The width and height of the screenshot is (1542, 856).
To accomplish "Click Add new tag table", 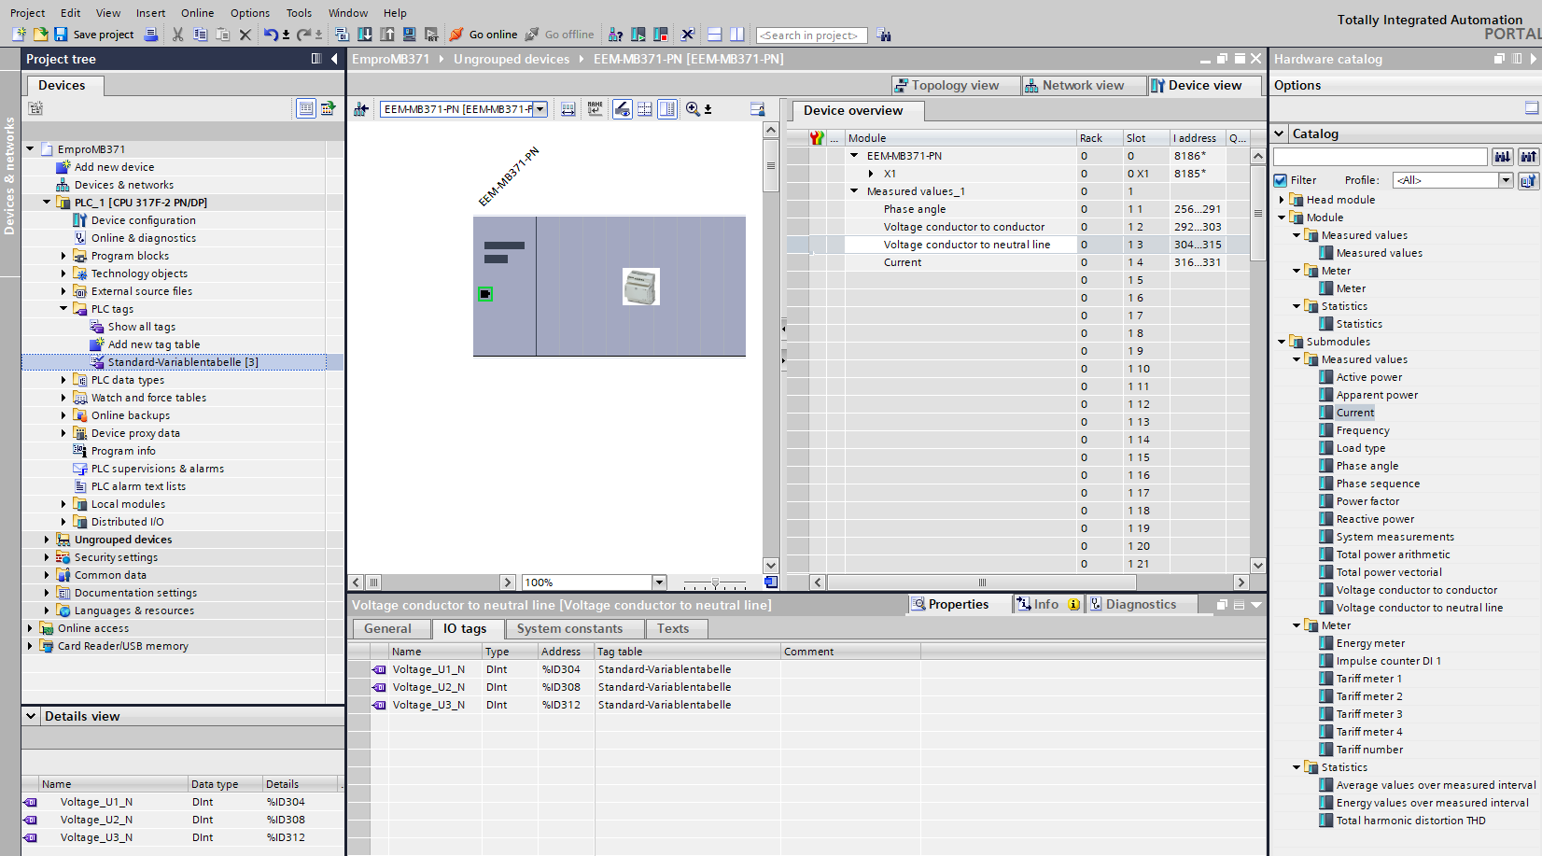I will point(153,344).
